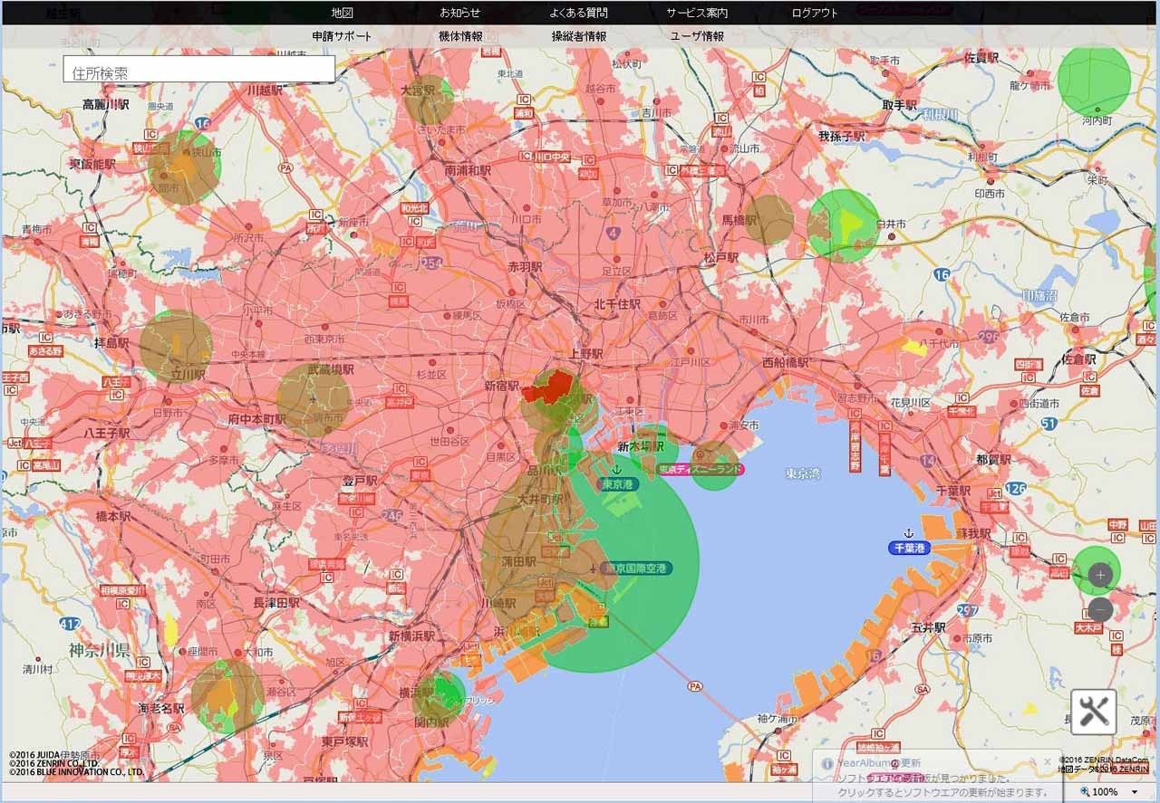This screenshot has height=803, width=1160.
Task: Open the 地図 menu item
Action: click(x=342, y=13)
